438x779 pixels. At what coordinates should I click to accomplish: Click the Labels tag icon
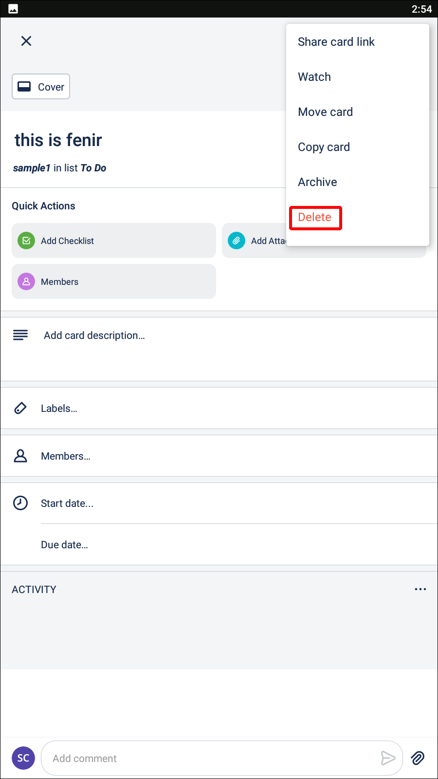[x=20, y=408]
